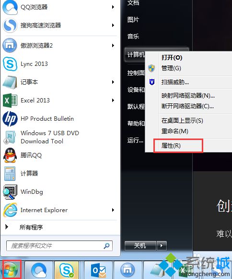This screenshot has width=232, height=279.
Task: Click 所有程序 label
Action: (31, 227)
